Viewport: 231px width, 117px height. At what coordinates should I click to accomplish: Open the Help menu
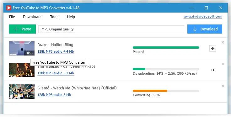(71, 17)
